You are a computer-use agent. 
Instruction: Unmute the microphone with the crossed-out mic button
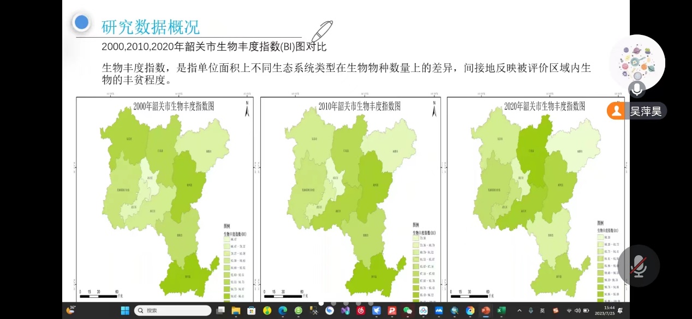pyautogui.click(x=639, y=266)
